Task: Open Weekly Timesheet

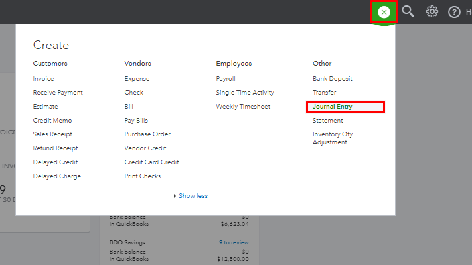Action: coord(243,107)
